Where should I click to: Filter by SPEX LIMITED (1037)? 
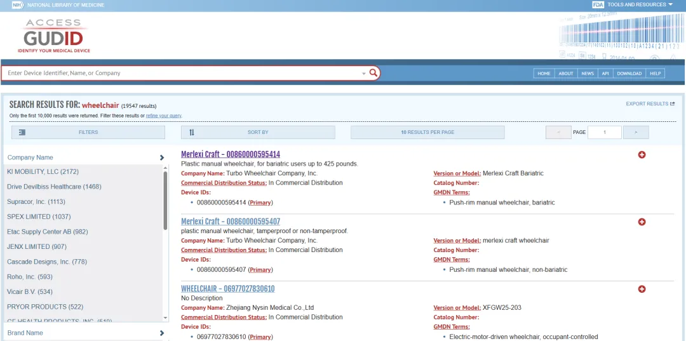point(39,217)
